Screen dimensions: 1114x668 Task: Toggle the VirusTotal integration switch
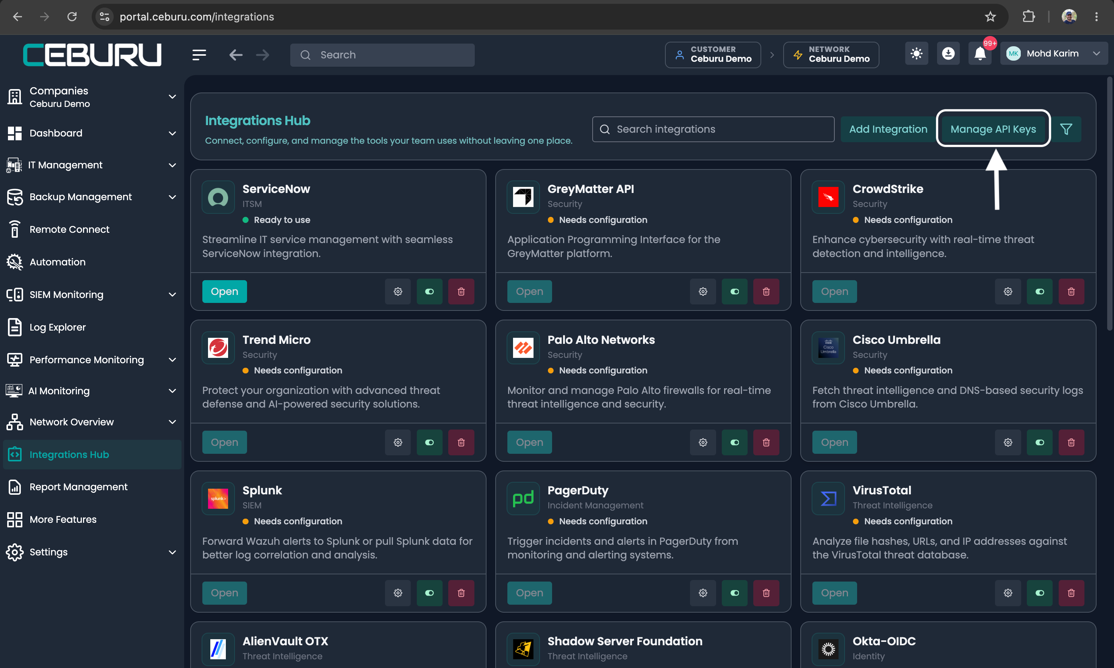1040,593
